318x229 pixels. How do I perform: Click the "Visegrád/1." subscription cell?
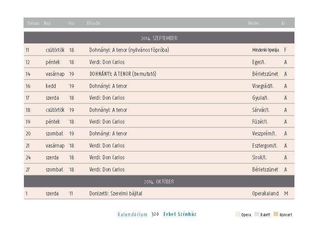[x=263, y=86]
